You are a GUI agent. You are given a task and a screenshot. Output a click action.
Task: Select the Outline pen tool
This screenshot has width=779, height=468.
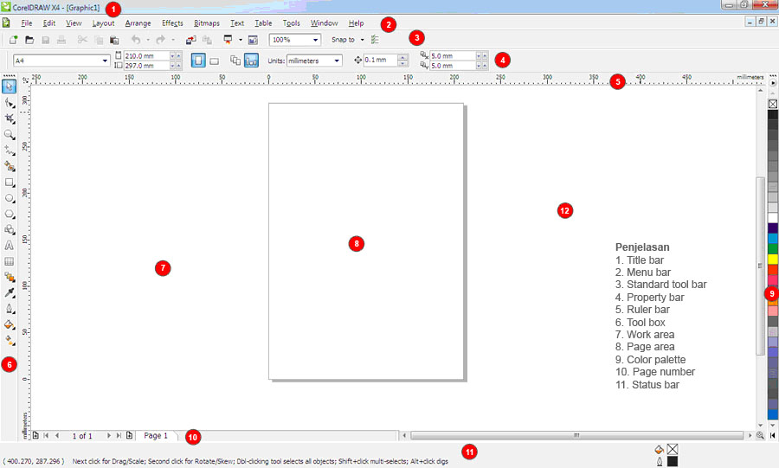[x=9, y=309]
